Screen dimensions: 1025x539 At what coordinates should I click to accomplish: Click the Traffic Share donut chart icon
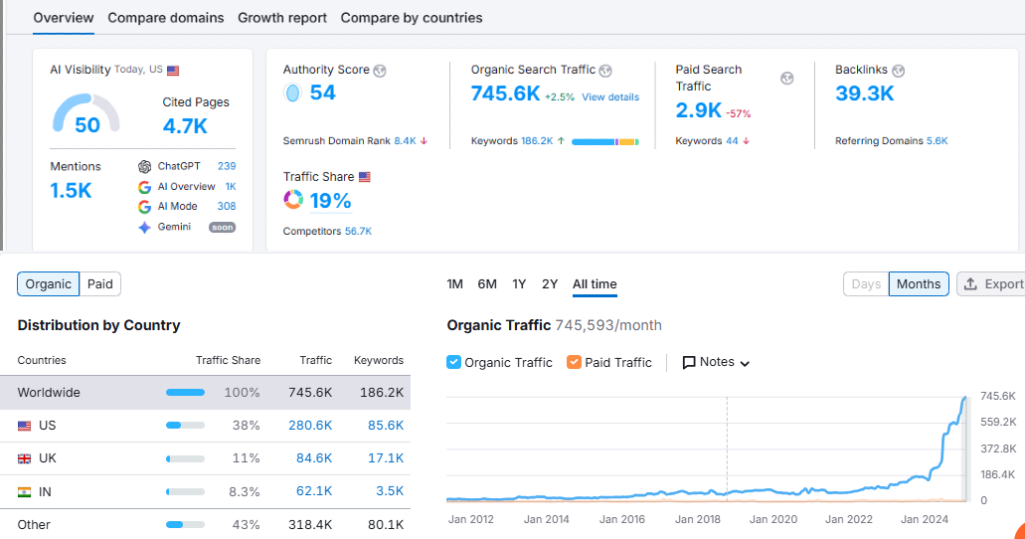(293, 200)
